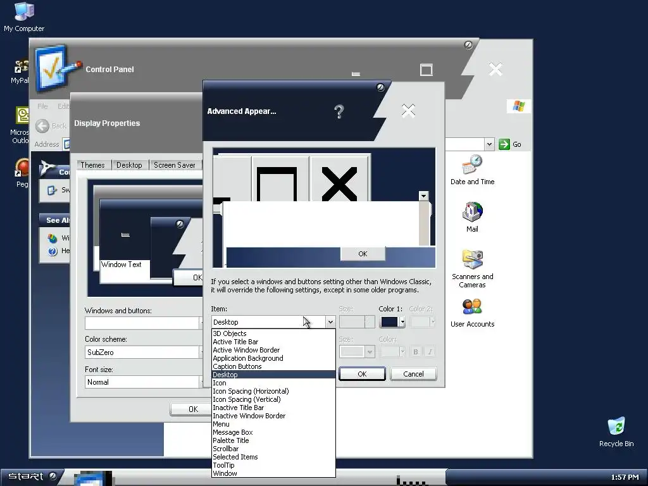Select Message Box from the Item list

click(x=273, y=432)
